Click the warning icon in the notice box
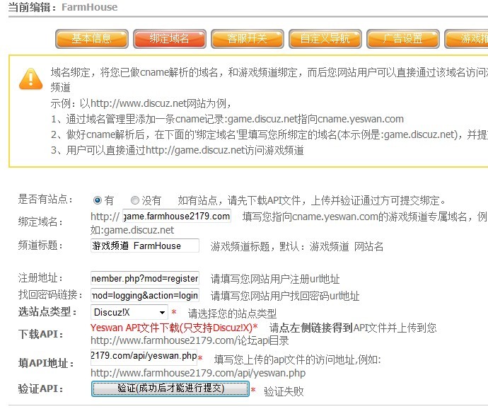This screenshot has height=409, width=488. [x=30, y=79]
